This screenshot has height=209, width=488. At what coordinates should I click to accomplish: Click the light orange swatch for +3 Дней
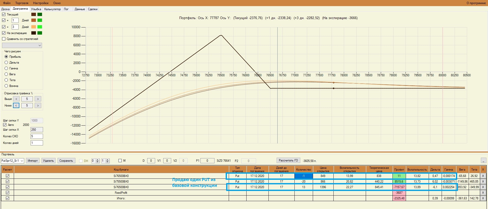pos(34,27)
